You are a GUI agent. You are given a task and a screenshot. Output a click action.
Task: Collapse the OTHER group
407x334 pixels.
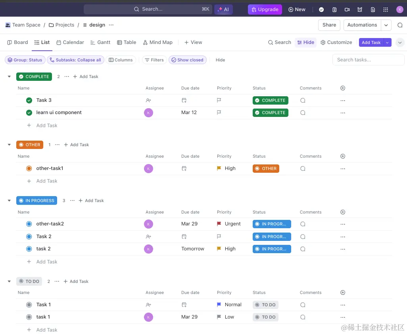coord(9,145)
